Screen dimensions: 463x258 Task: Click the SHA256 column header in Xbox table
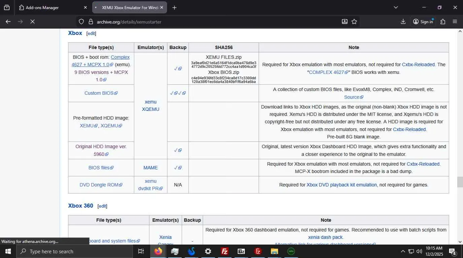(x=223, y=47)
